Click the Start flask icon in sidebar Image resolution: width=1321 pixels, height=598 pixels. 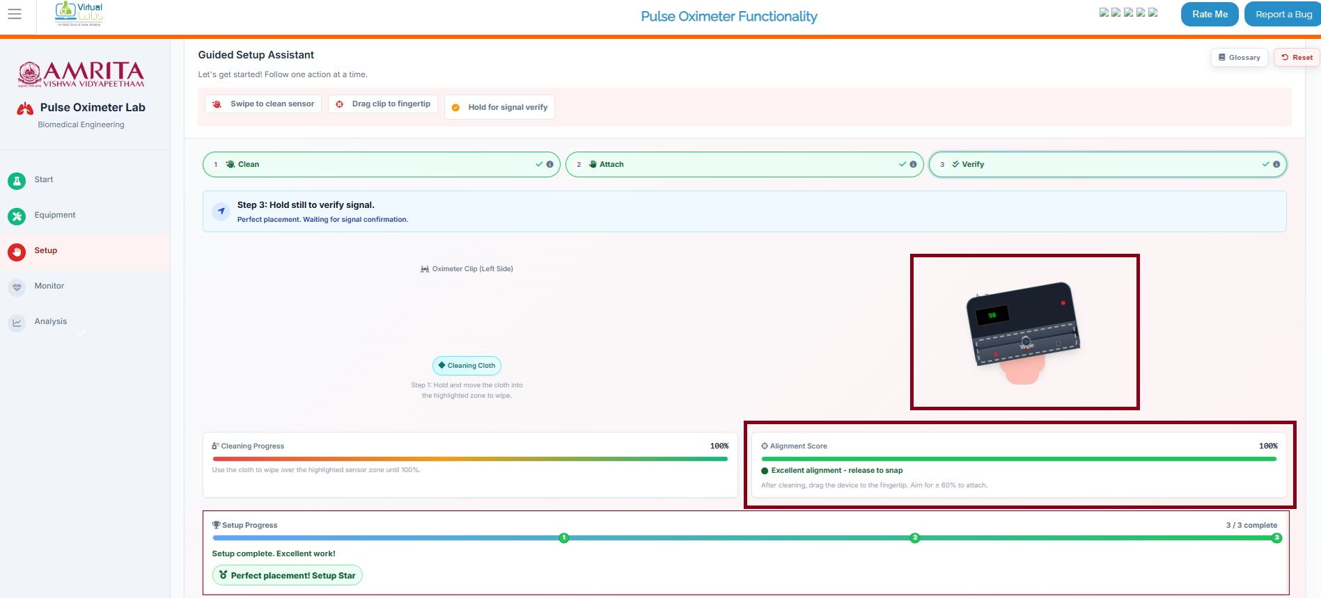click(x=17, y=181)
